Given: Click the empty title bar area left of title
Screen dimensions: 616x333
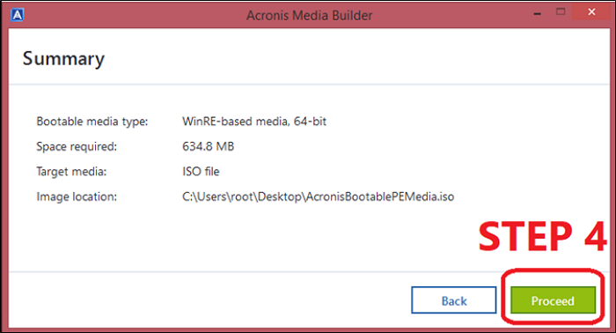Looking at the screenshot, I should pos(134,15).
